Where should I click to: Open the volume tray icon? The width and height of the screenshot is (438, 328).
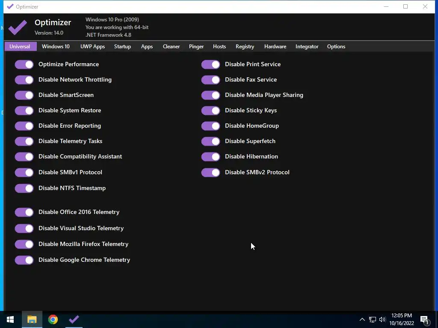tap(382, 319)
